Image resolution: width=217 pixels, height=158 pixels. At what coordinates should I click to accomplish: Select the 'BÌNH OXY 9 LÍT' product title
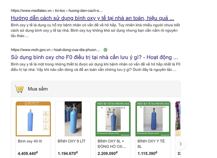(71, 141)
